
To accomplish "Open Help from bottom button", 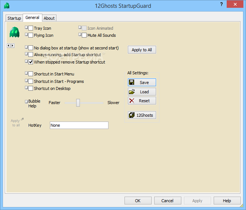I will tap(227, 201).
